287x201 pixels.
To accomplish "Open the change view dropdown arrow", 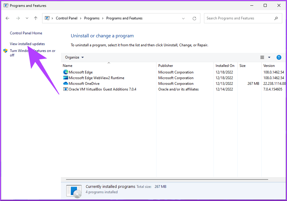I will (x=269, y=57).
